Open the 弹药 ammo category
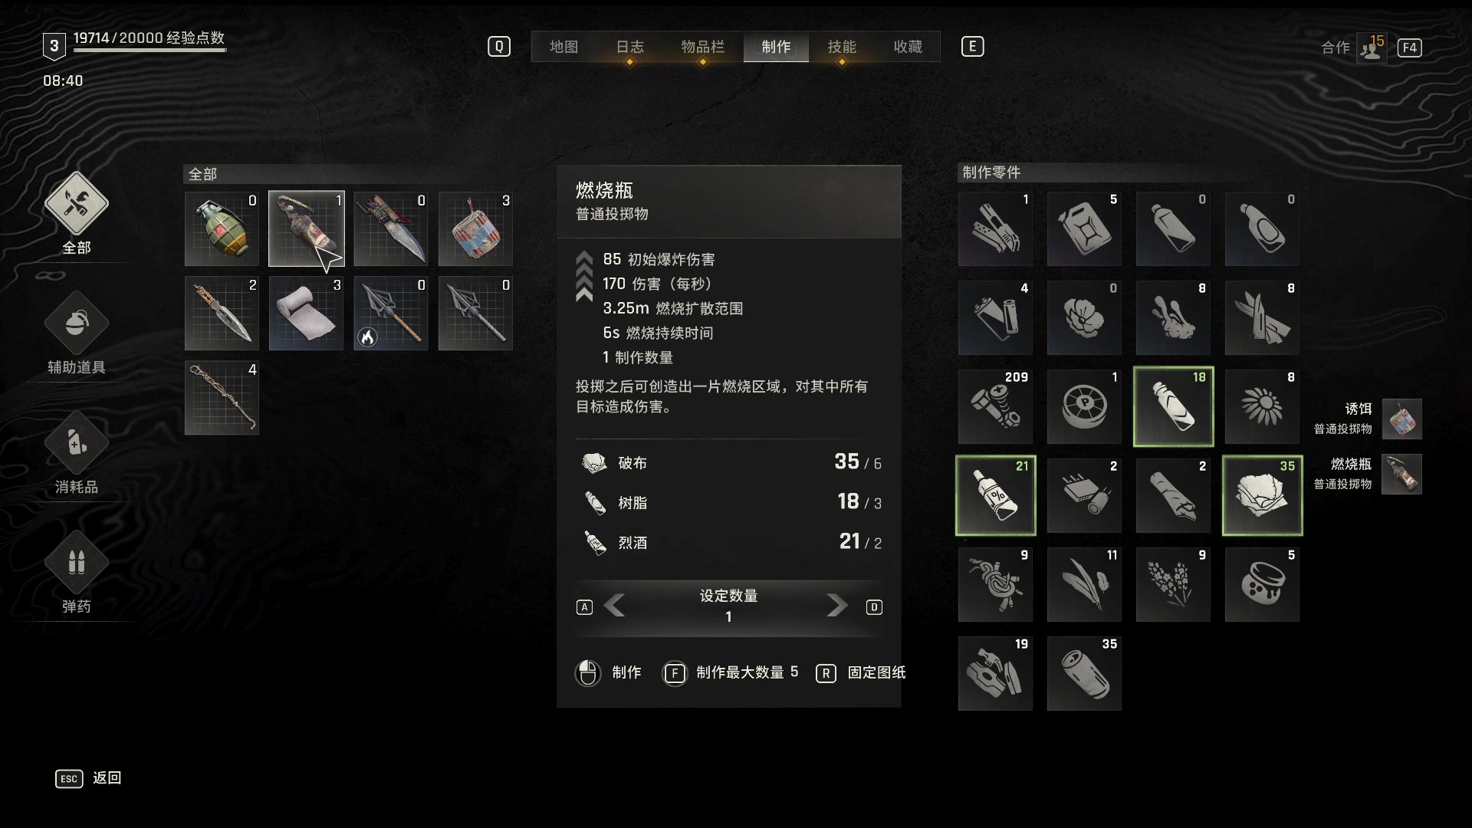 (76, 573)
